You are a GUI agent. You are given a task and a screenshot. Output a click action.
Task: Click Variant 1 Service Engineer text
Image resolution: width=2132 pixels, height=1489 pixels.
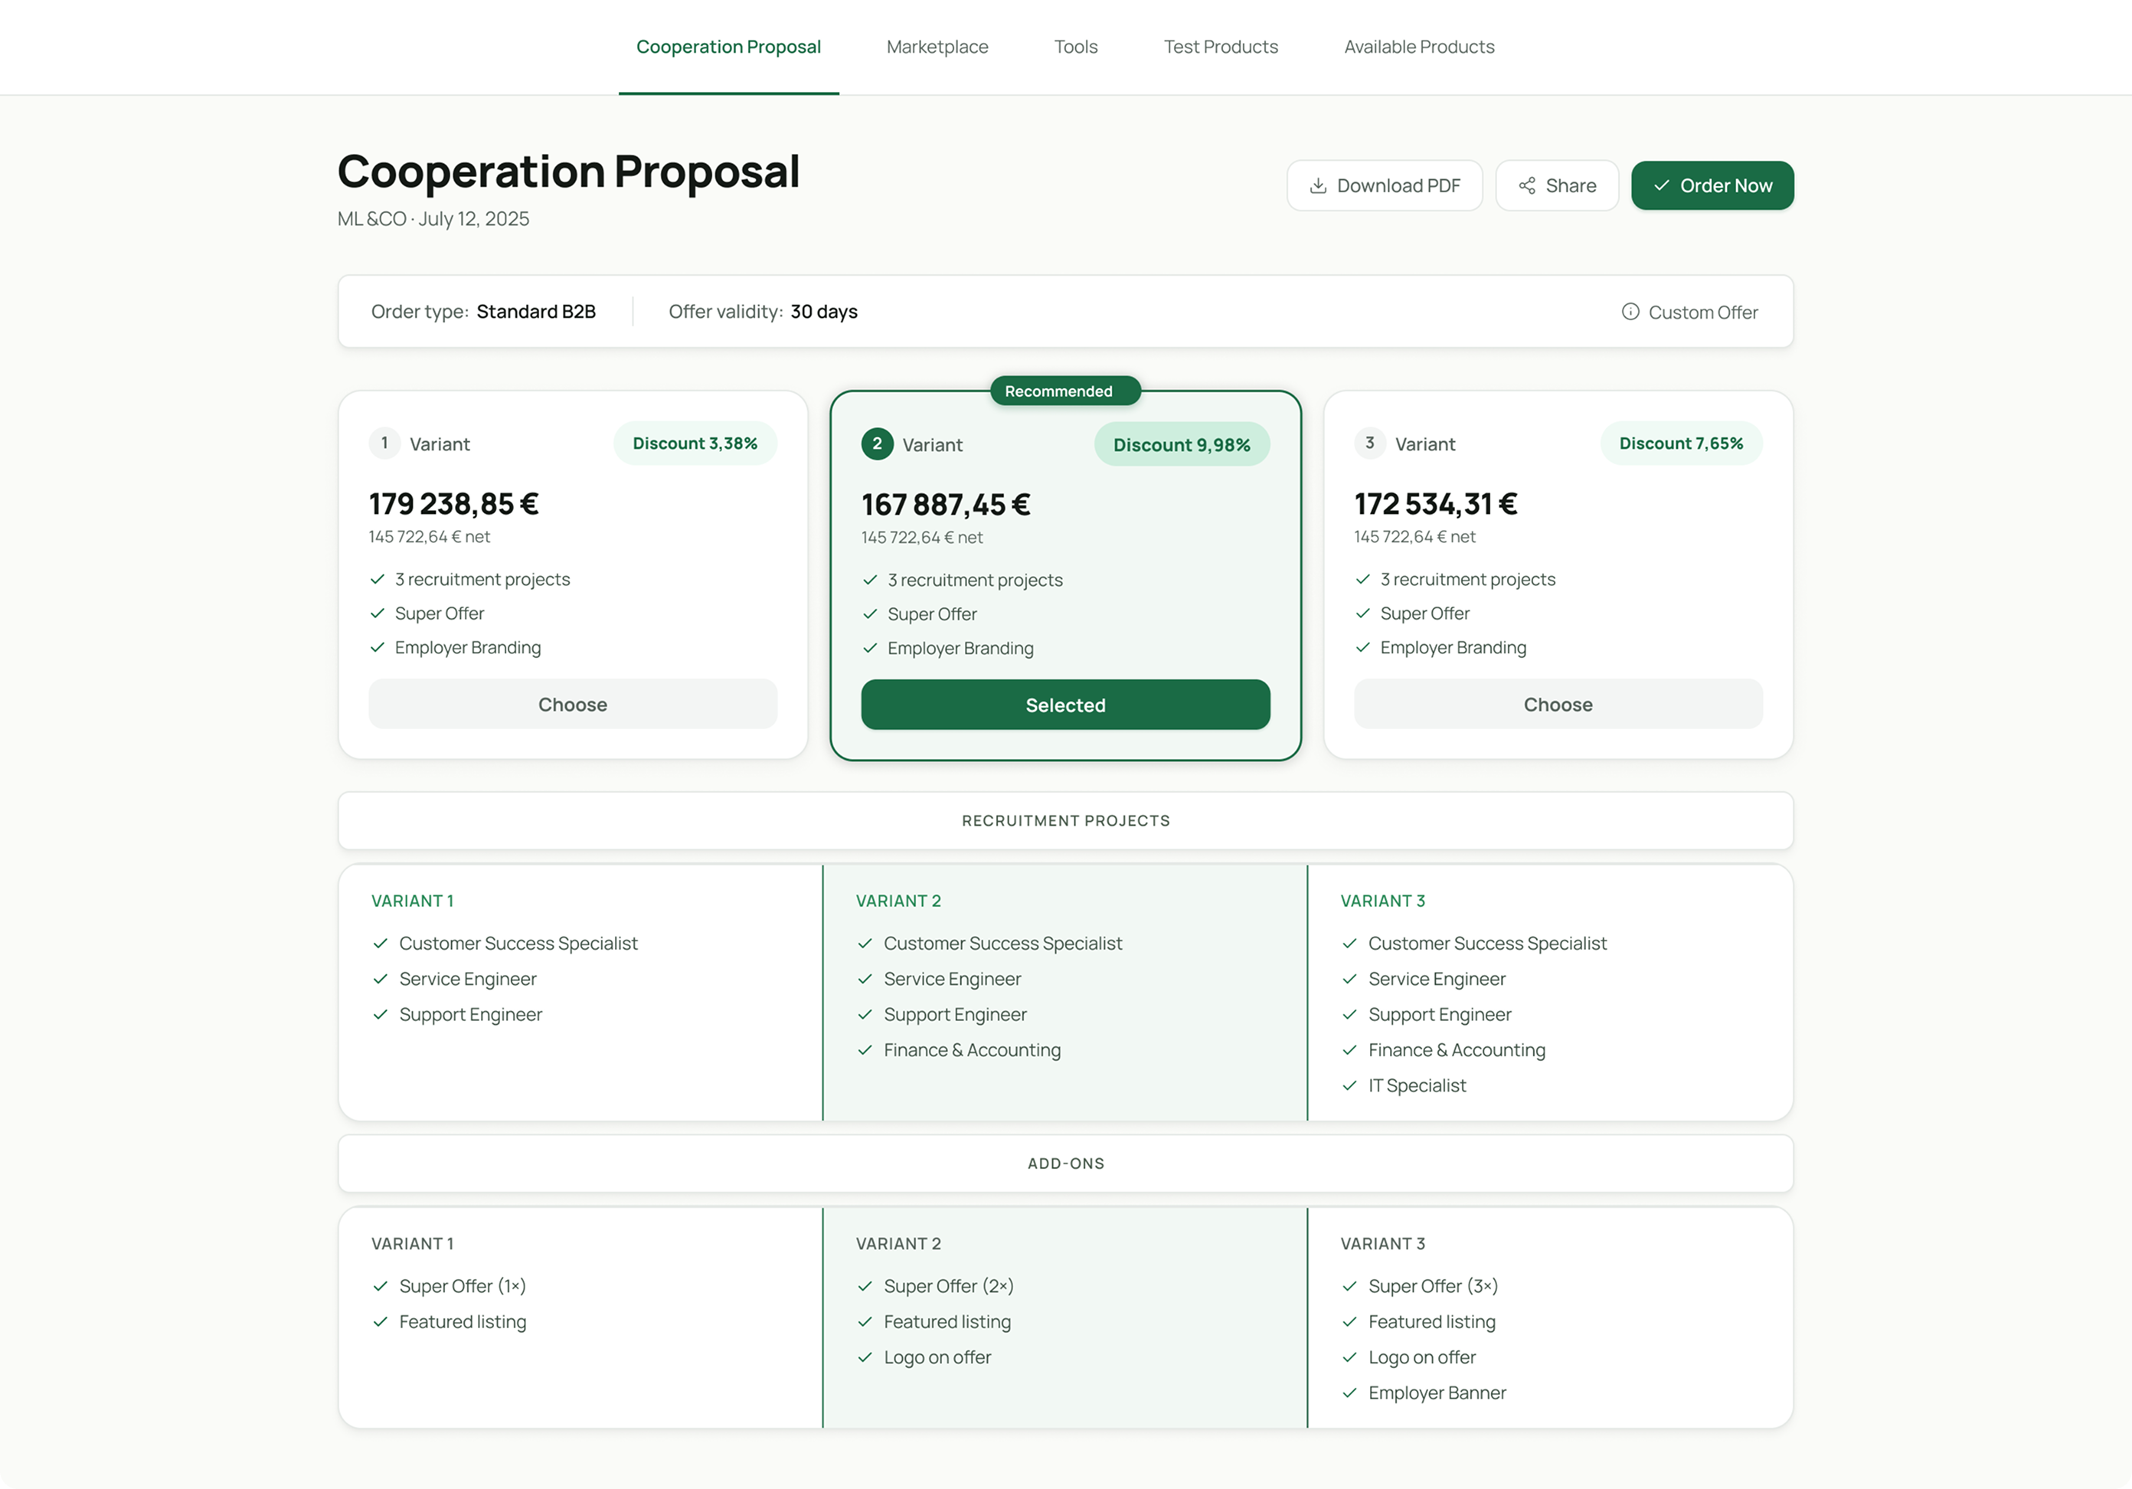pyautogui.click(x=467, y=978)
